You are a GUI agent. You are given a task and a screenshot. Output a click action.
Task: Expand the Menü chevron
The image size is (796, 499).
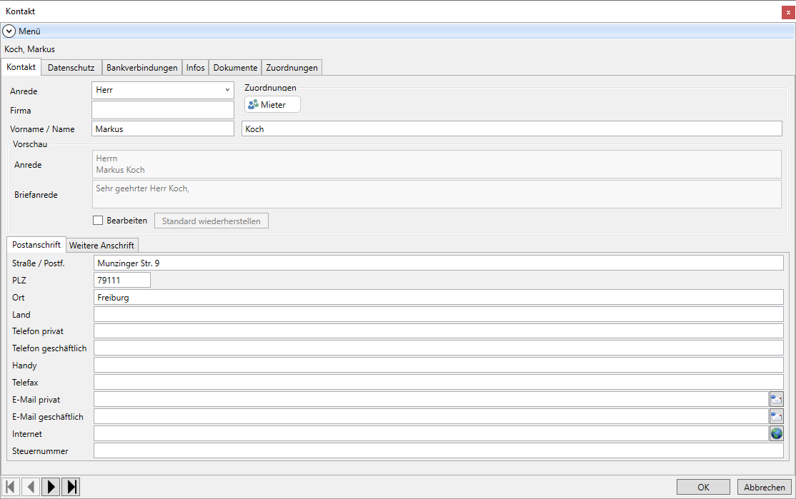(x=9, y=31)
